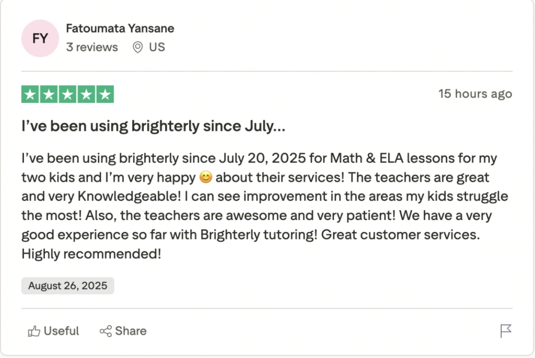
Task: Open the review title starting "I've been using brighterly"
Action: [153, 126]
